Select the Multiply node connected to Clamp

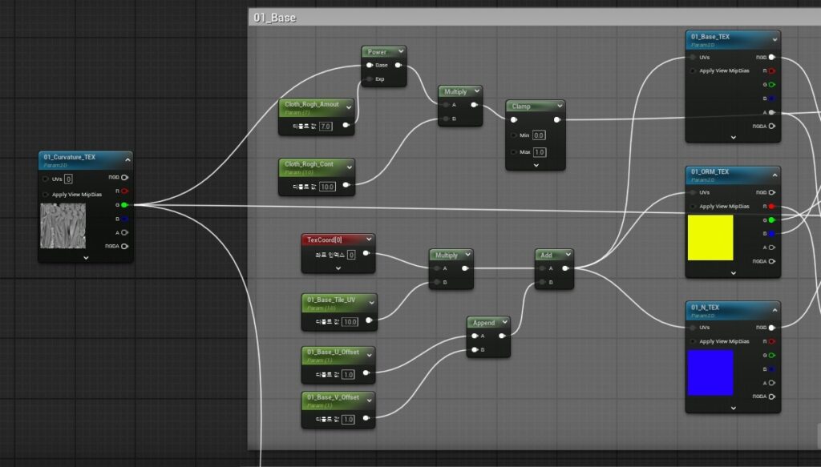click(x=460, y=105)
